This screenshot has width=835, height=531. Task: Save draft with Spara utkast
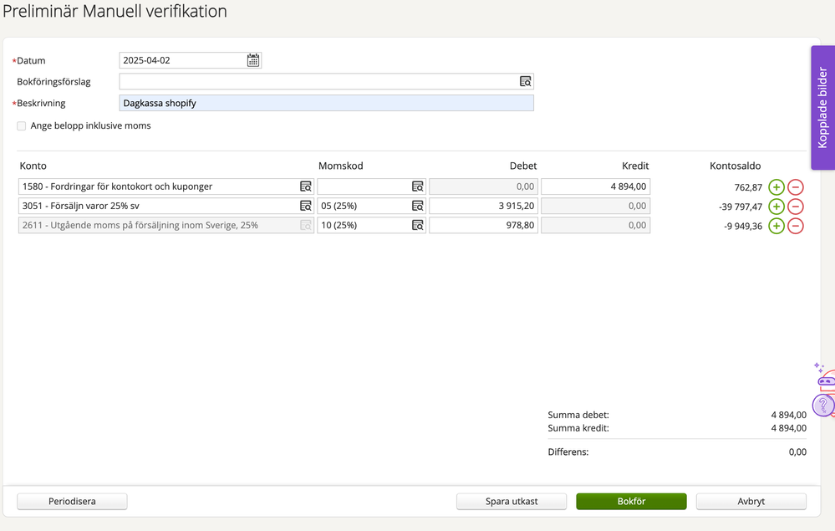point(512,501)
